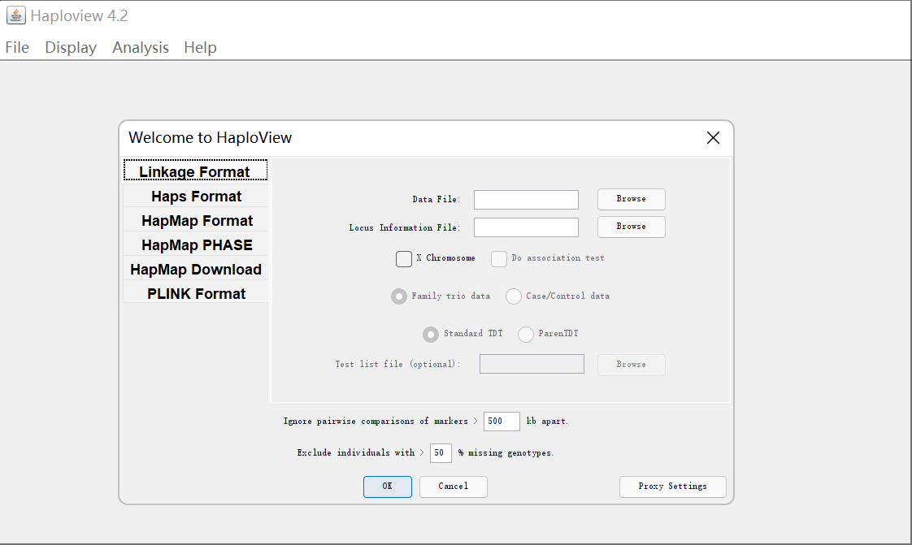Browse for the Data File
Image resolution: width=912 pixels, height=545 pixels.
click(631, 199)
